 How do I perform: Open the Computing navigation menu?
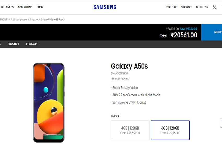pos(25,7)
